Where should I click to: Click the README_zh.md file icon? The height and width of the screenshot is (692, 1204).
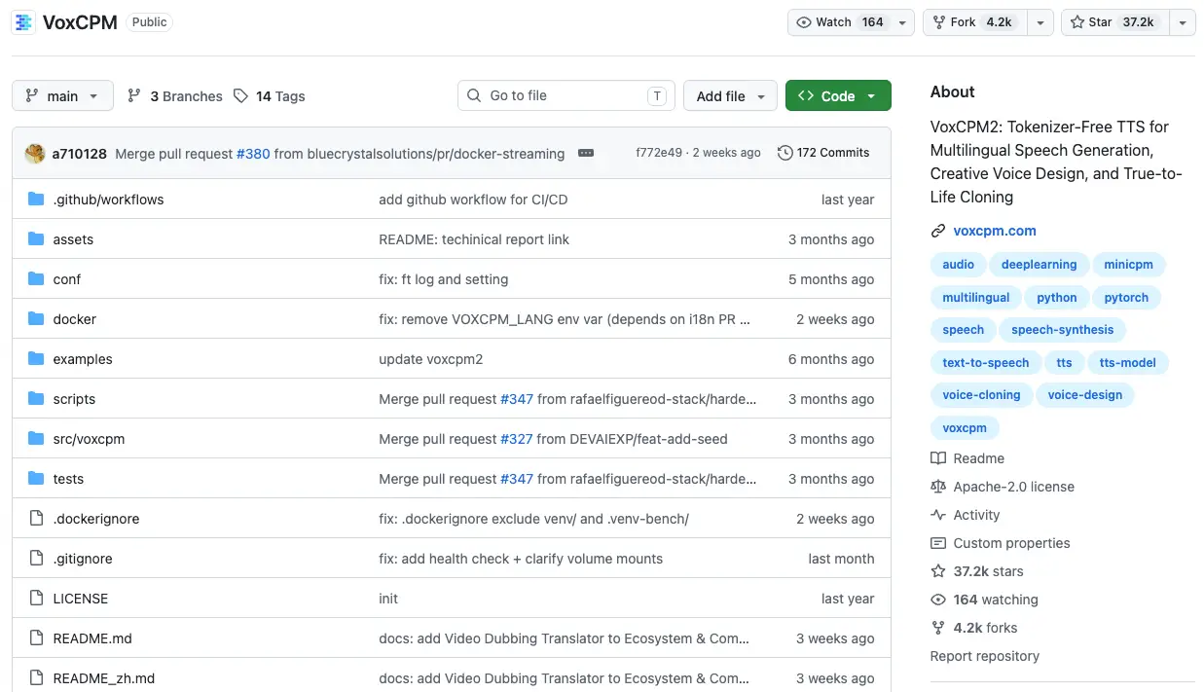(36, 678)
